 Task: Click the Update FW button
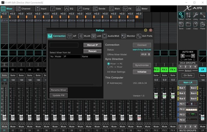(59, 95)
